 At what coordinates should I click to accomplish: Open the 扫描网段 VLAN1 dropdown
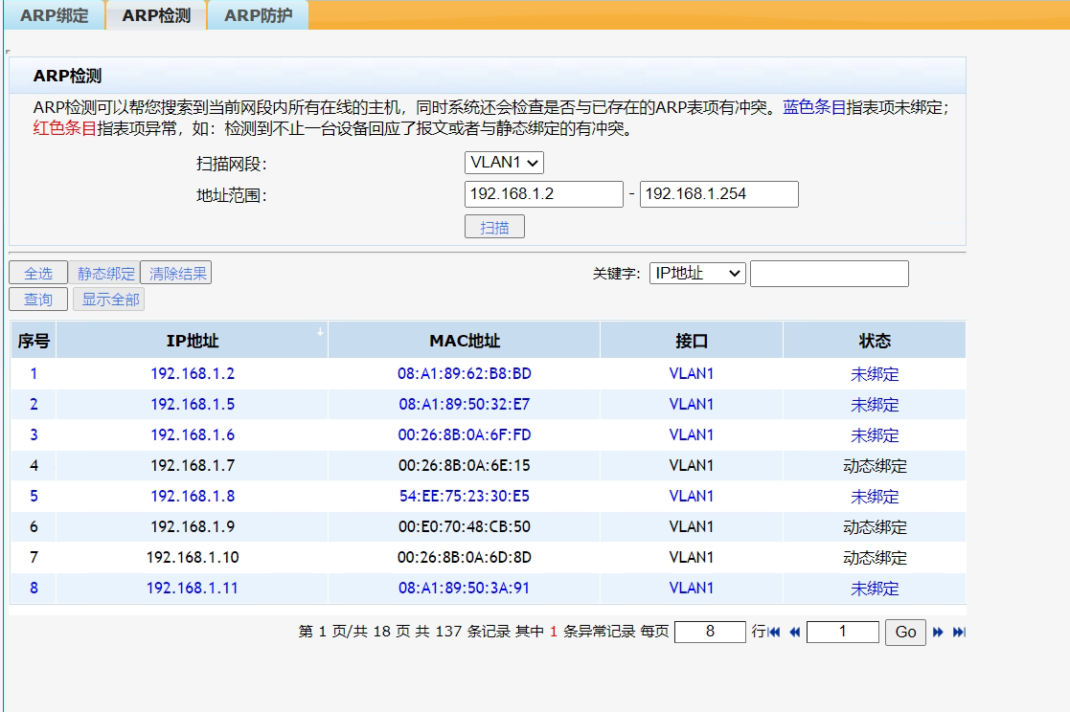pyautogui.click(x=504, y=164)
